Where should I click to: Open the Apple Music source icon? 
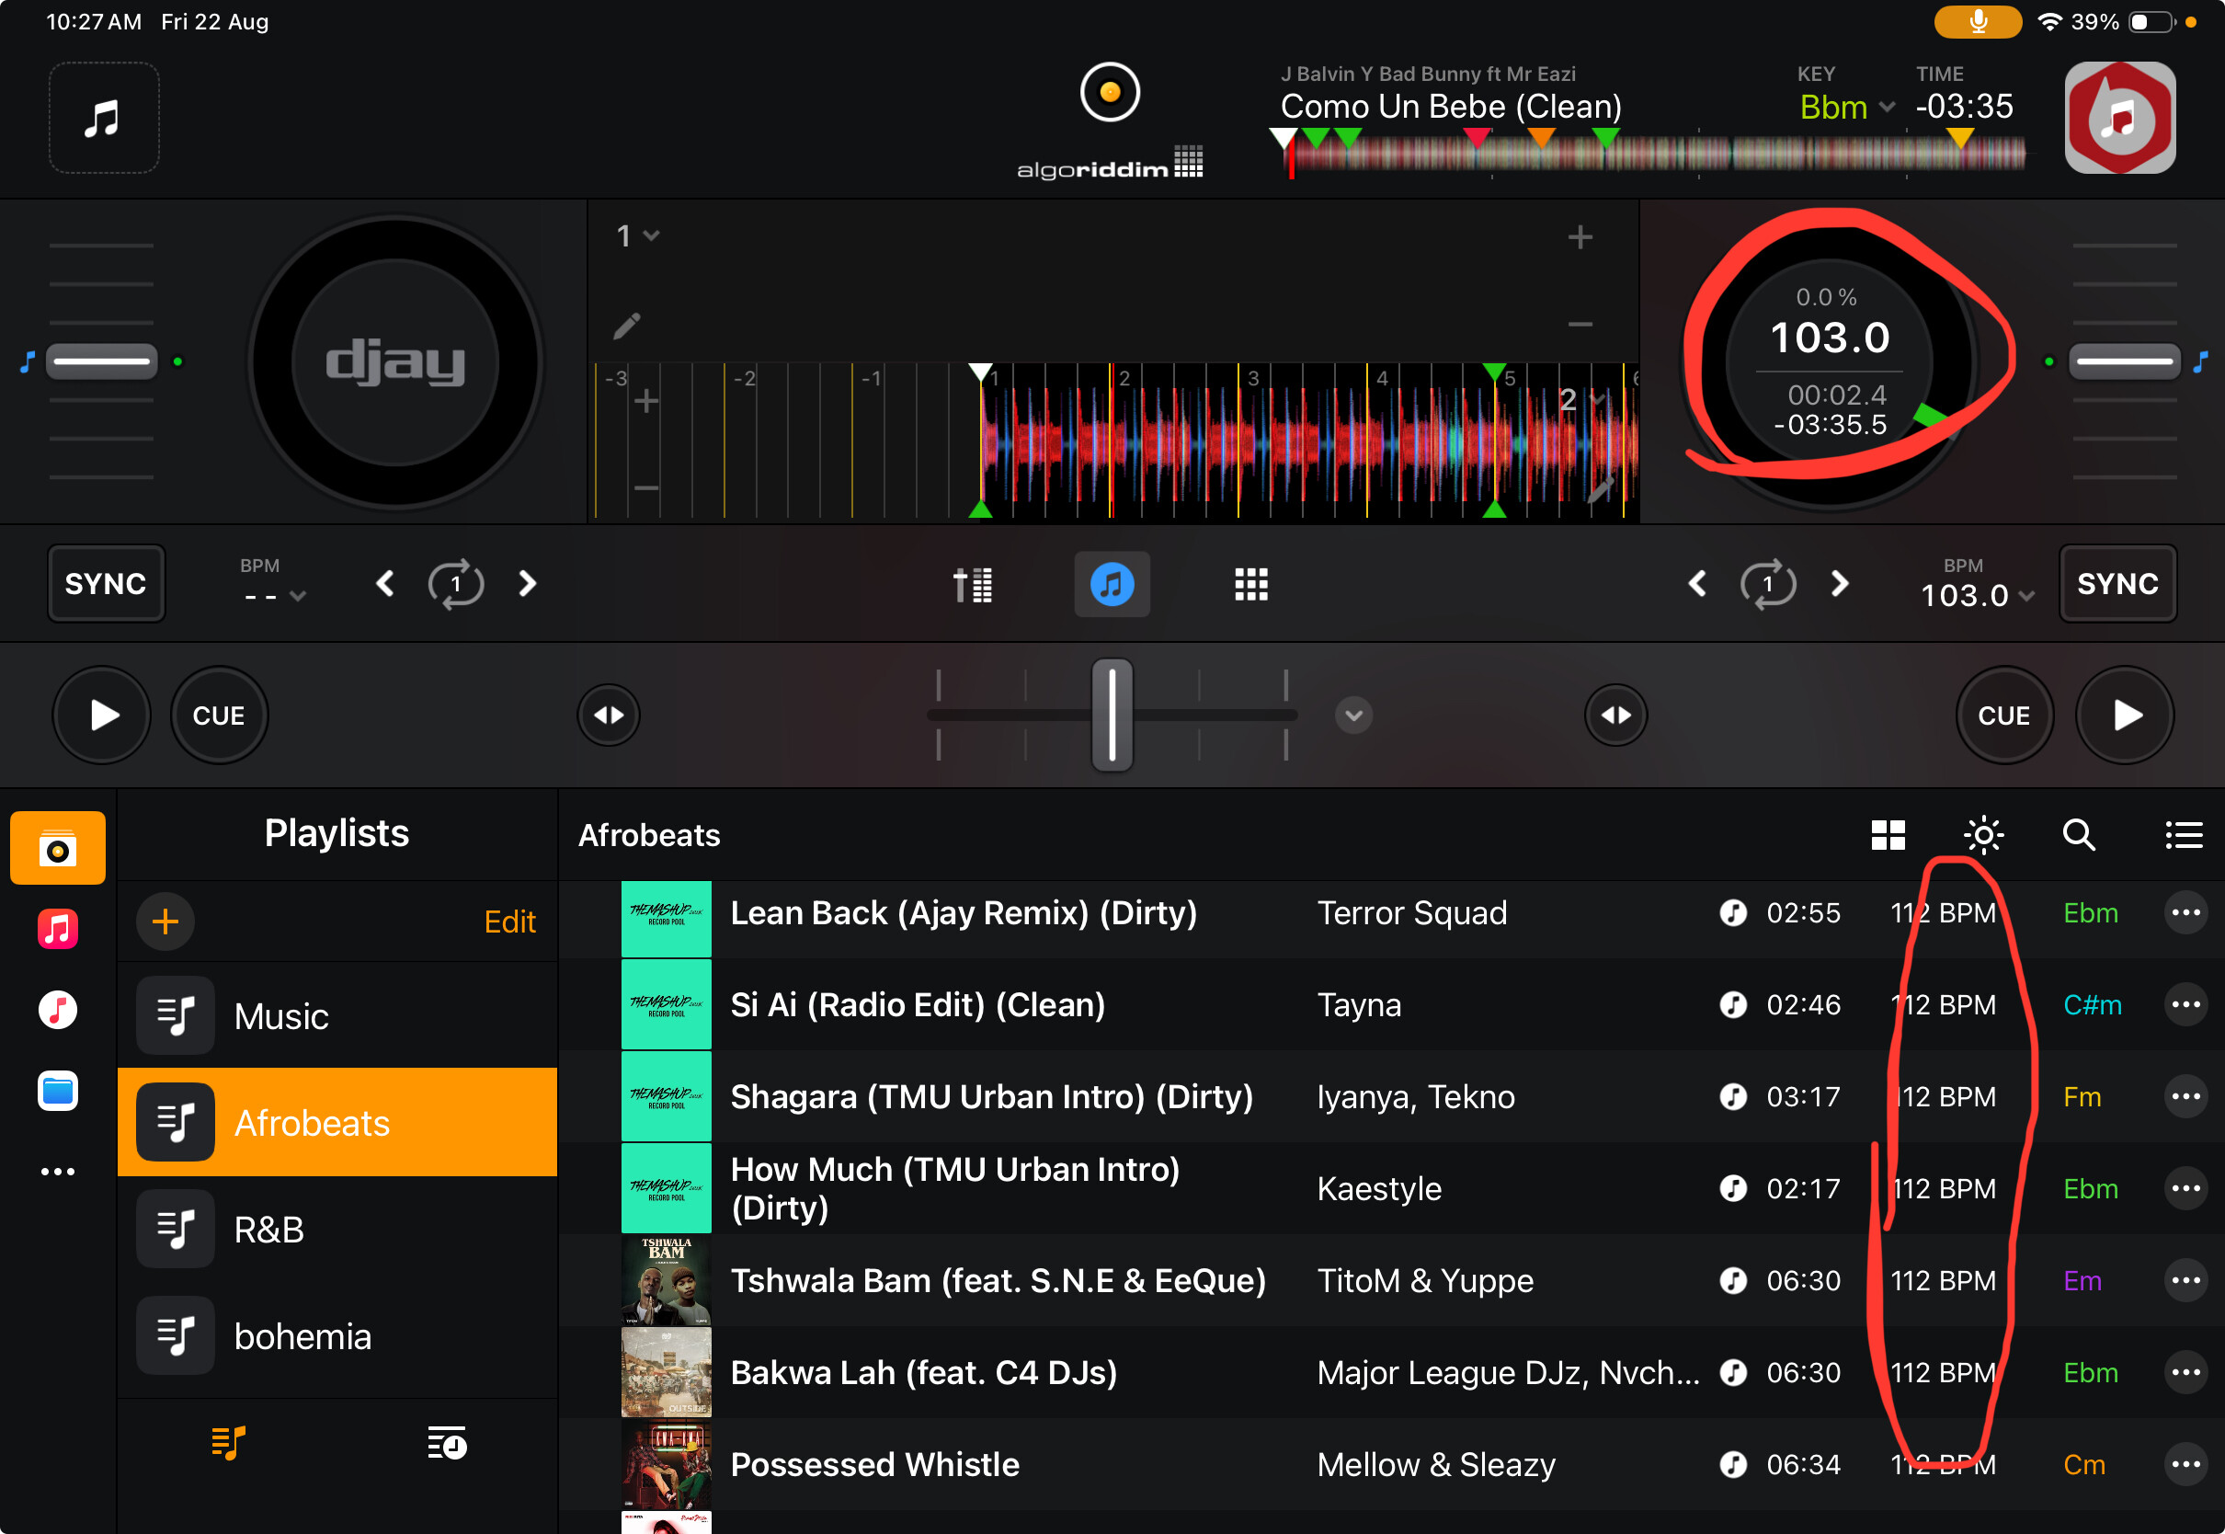click(58, 929)
